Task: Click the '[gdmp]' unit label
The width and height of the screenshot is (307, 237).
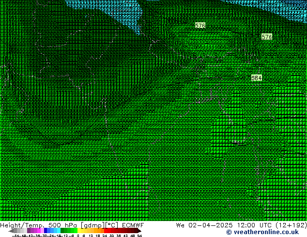Action: 93,225
